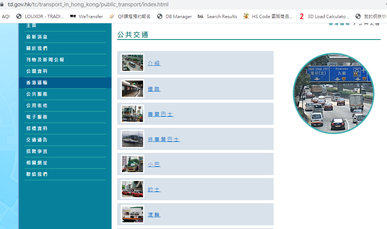The width and height of the screenshot is (387, 229).
Task: Open the 非專營巴士 link
Action: click(x=164, y=140)
